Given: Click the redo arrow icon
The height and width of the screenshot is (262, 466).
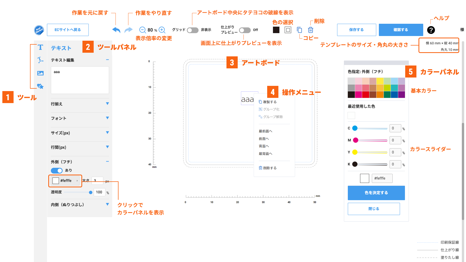Looking at the screenshot, I should tap(128, 30).
